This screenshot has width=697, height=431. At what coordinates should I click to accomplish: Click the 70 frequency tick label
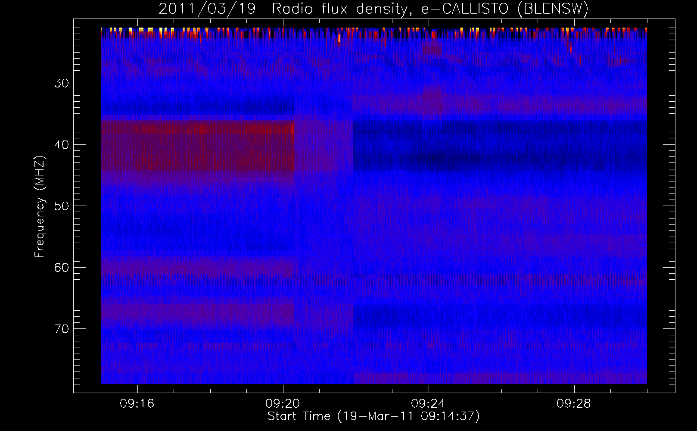point(62,329)
